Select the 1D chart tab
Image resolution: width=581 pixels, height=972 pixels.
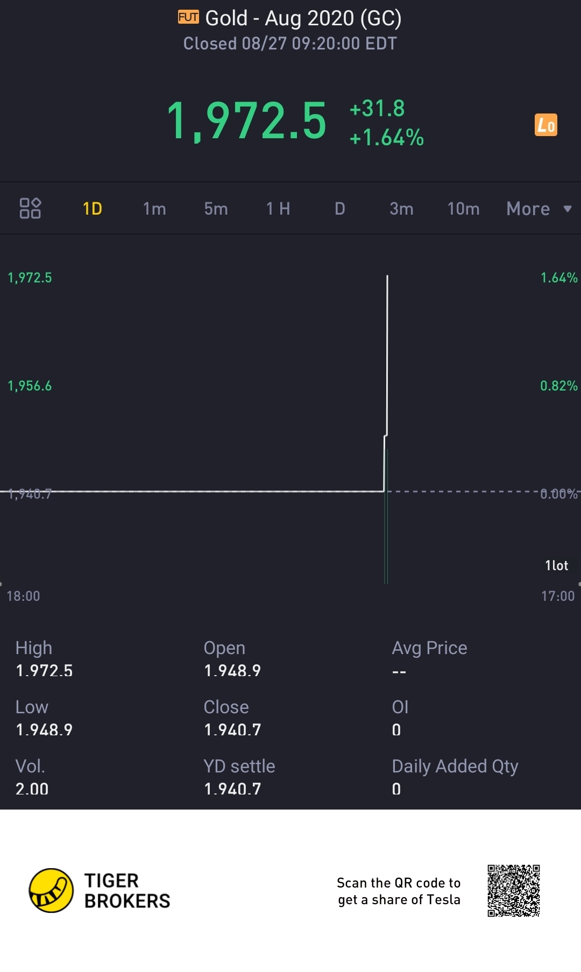[93, 209]
